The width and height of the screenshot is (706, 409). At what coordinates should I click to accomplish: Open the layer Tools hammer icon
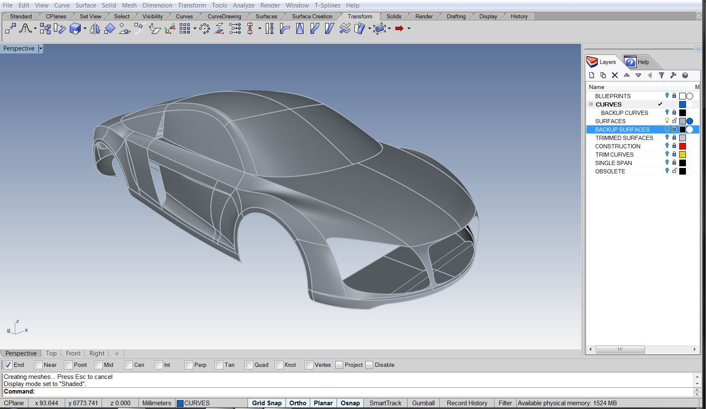tap(673, 75)
